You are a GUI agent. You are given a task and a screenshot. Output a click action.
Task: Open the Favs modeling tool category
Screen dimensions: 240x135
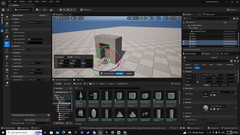coord(7,18)
